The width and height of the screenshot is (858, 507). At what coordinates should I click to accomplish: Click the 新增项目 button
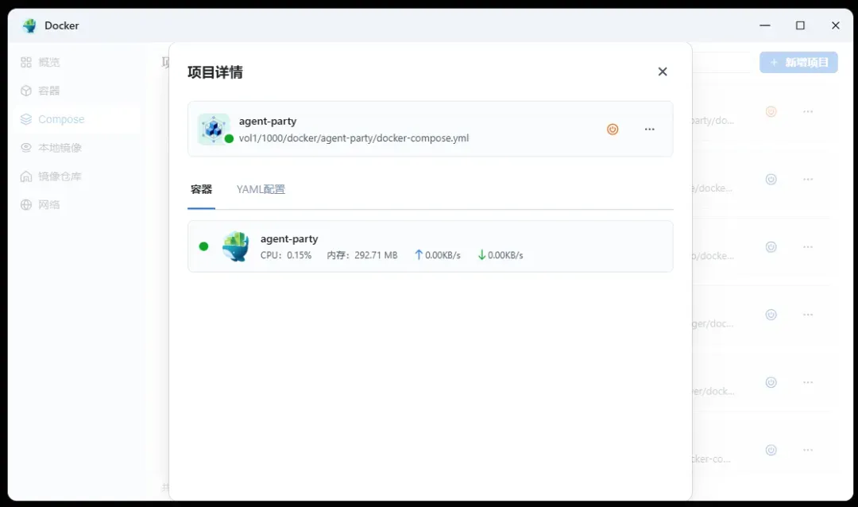(x=798, y=63)
